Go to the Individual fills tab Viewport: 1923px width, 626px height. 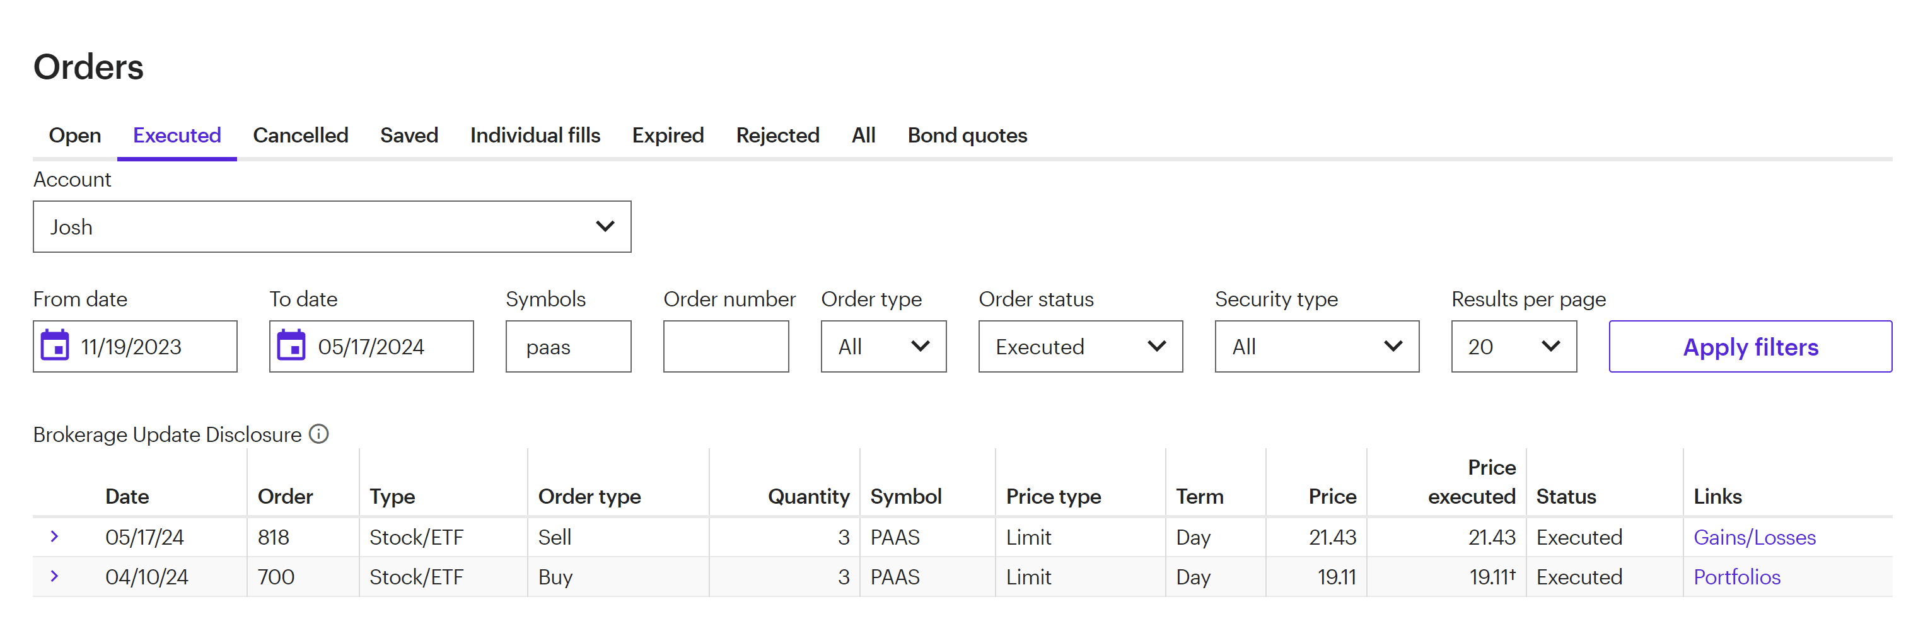(x=535, y=135)
